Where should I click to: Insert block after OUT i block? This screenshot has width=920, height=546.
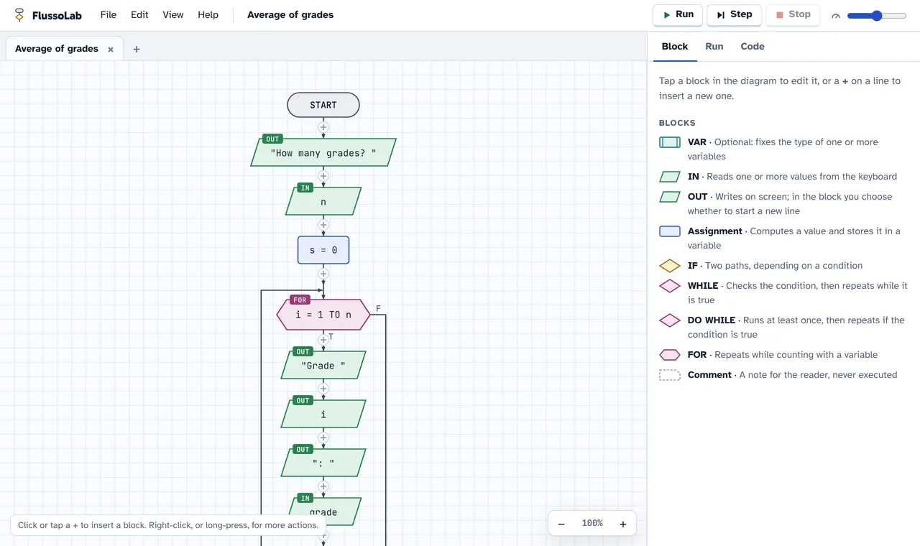pos(323,438)
